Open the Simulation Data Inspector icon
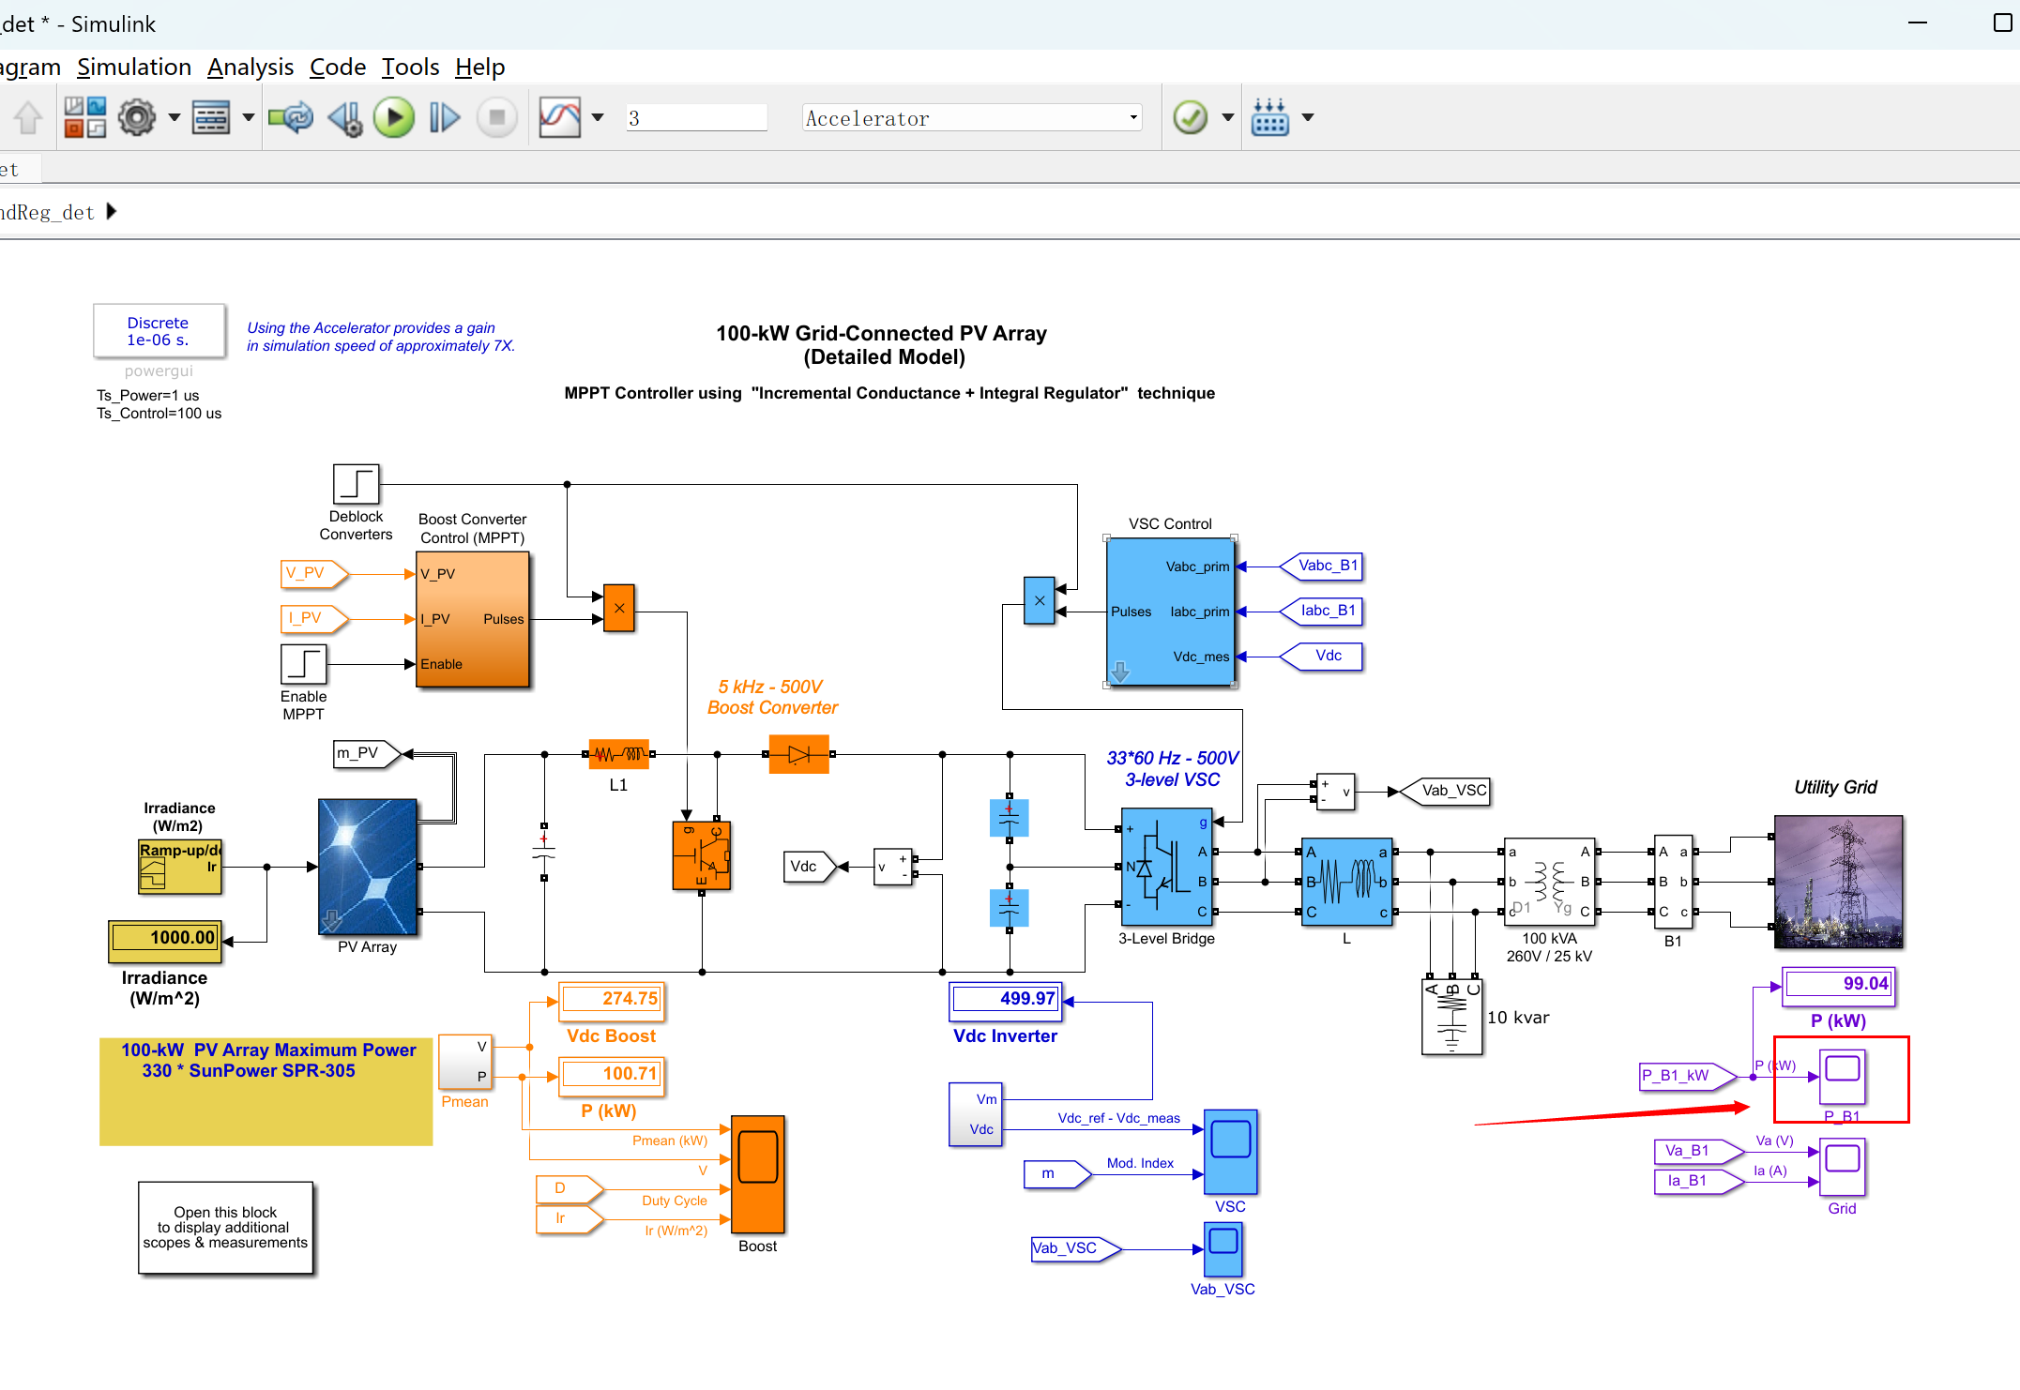Viewport: 2020px width, 1390px height. [x=560, y=118]
